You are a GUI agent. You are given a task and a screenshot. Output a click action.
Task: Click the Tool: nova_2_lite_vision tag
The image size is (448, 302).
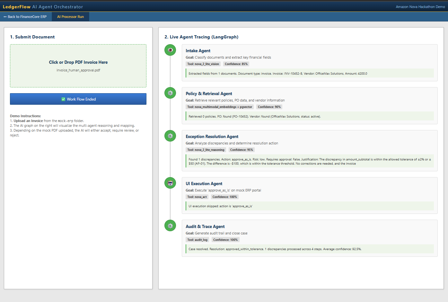pos(203,64)
